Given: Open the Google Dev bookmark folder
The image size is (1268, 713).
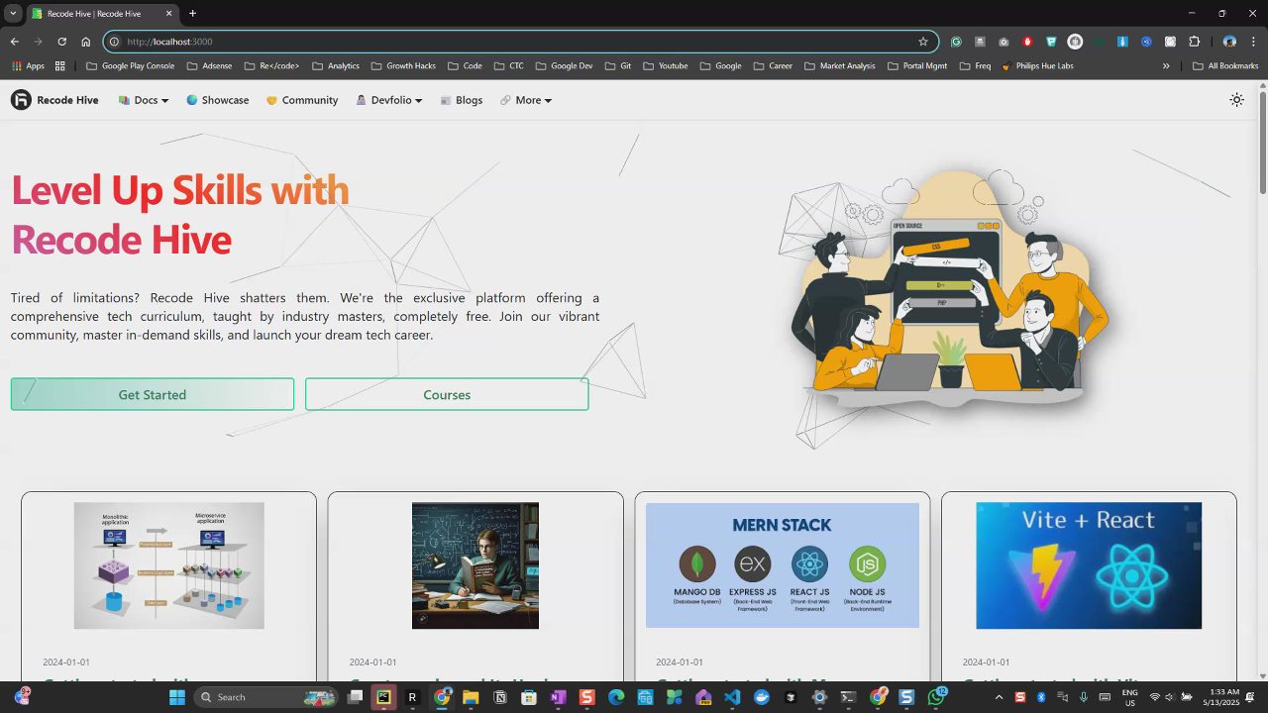Looking at the screenshot, I should [564, 66].
